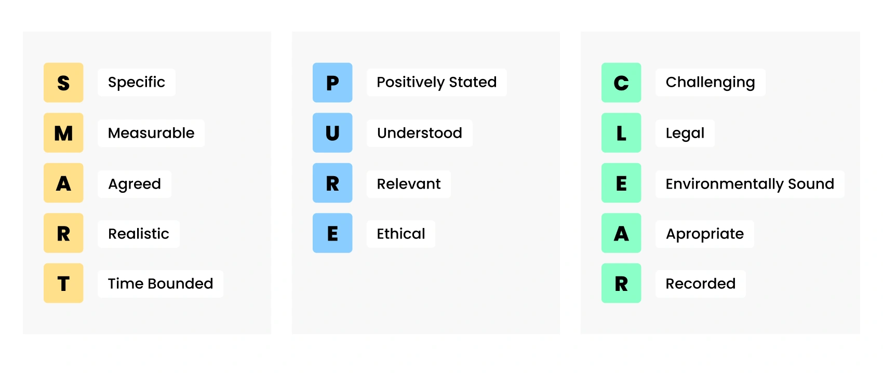Click the yellow M letter tile
The image size is (883, 373).
[x=63, y=133]
